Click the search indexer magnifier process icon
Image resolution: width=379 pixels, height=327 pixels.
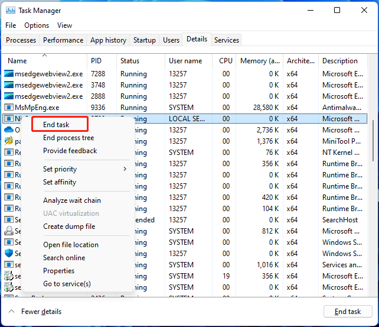pos(9,231)
